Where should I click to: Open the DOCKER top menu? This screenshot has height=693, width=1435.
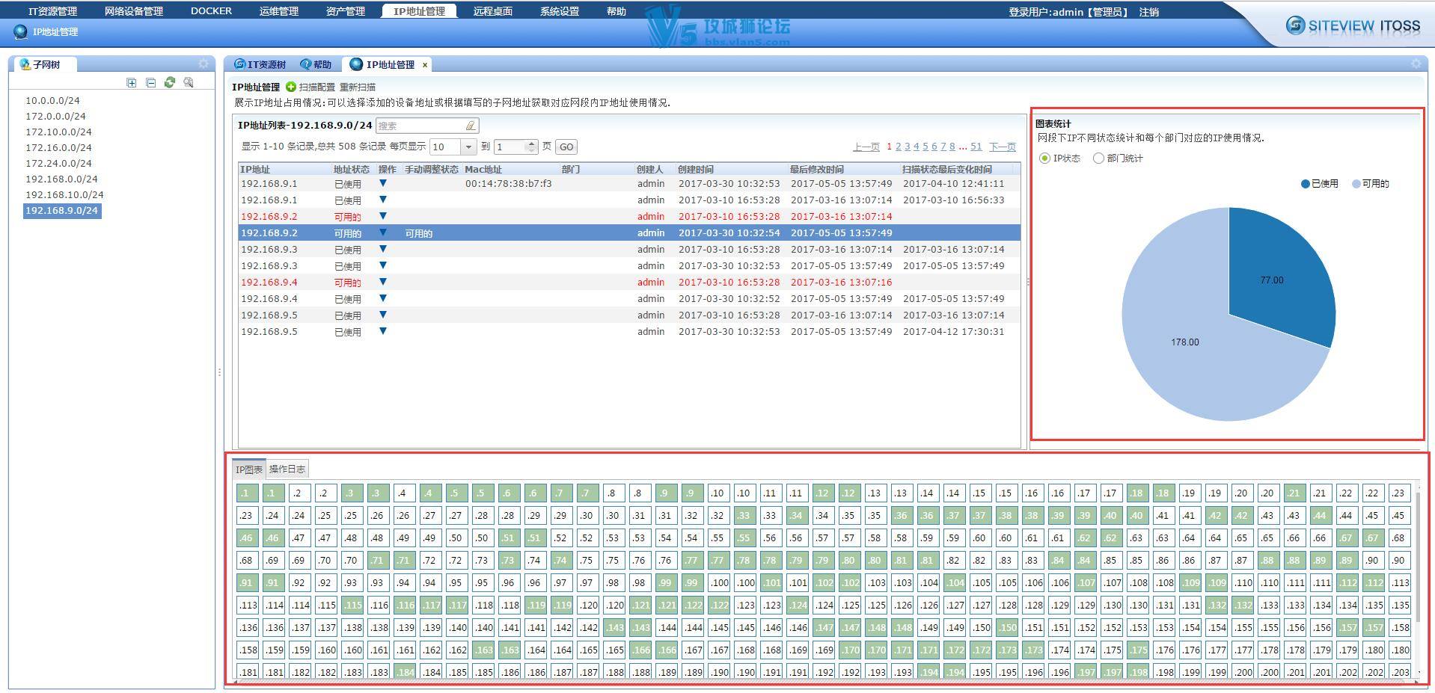pyautogui.click(x=211, y=11)
